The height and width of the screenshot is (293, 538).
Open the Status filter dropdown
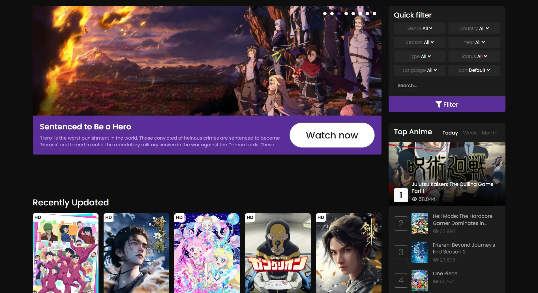(x=474, y=56)
